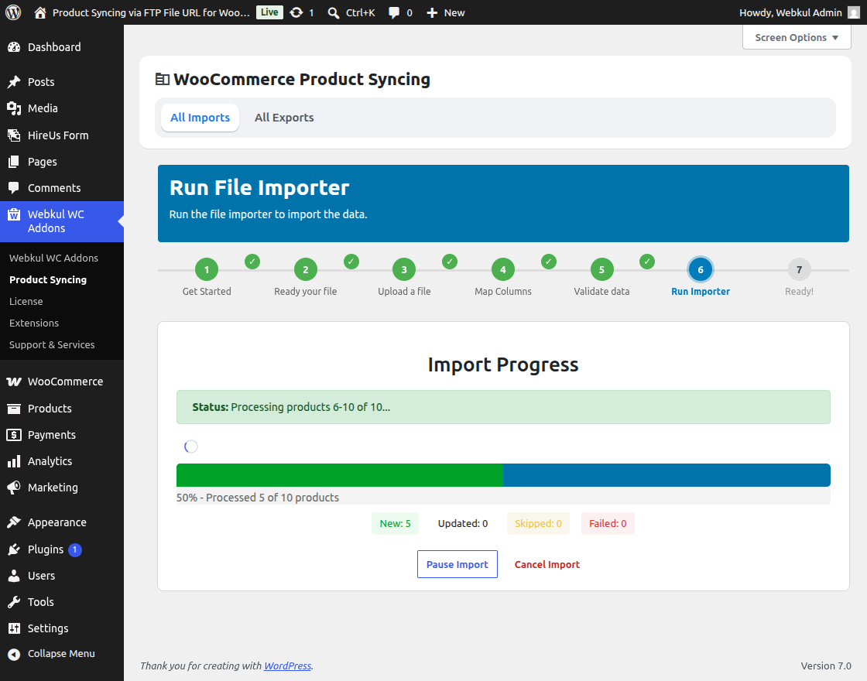Click the Version 7.0 footer text
The height and width of the screenshot is (681, 867).
click(x=826, y=666)
